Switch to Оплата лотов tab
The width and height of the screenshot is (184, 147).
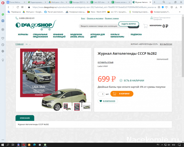point(121,2)
